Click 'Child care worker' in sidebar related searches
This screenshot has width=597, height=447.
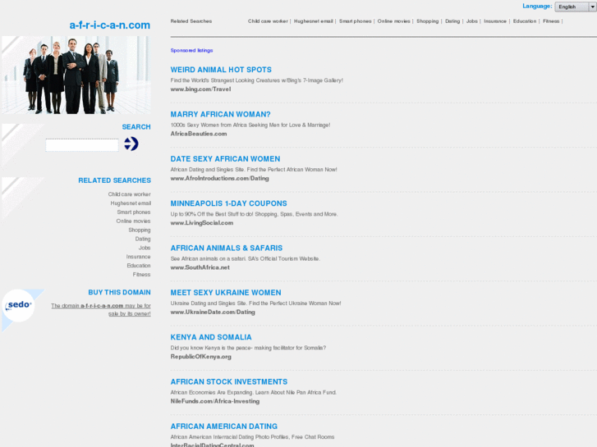tap(130, 194)
